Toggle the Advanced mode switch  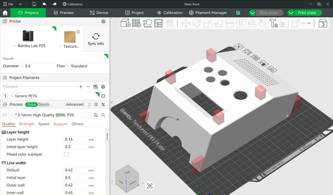coord(87,104)
